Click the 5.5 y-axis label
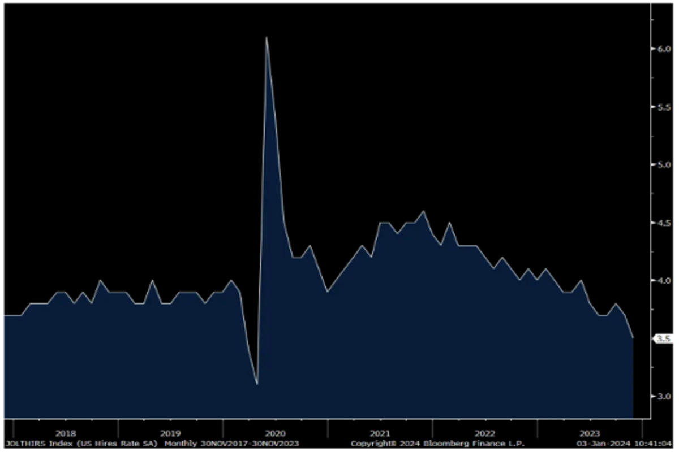This screenshot has width=679, height=452. 663,107
